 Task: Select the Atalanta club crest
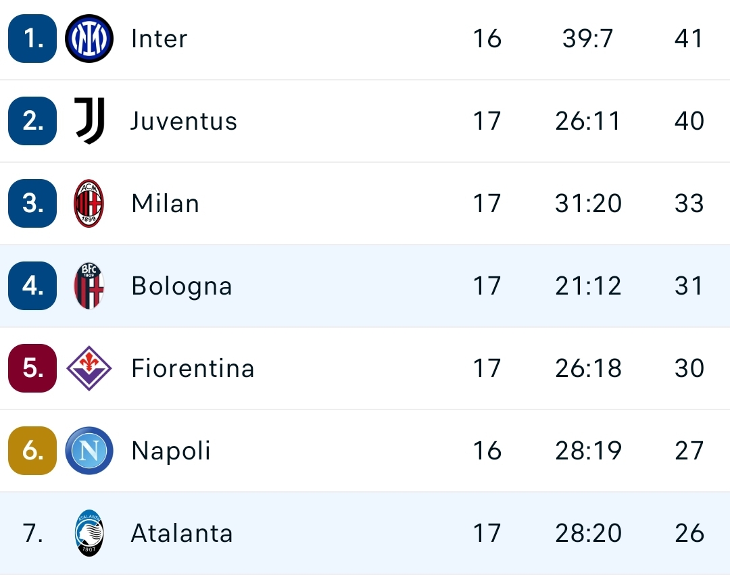coord(88,533)
